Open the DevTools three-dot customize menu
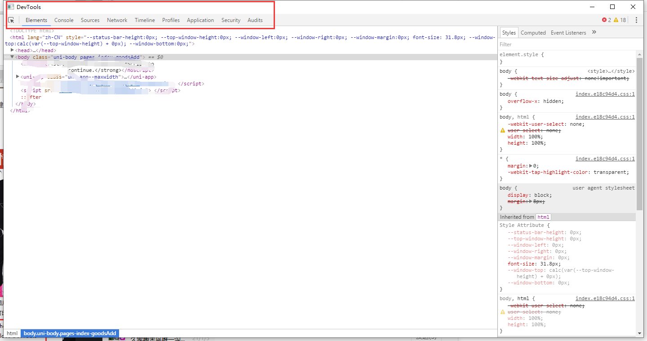647x341 pixels. tap(636, 20)
